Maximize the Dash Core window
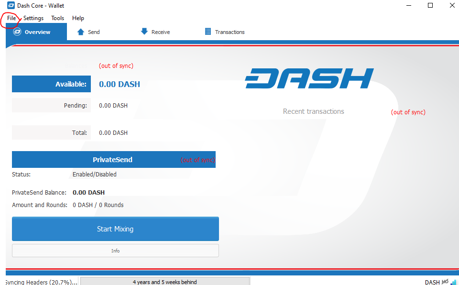 coord(430,5)
